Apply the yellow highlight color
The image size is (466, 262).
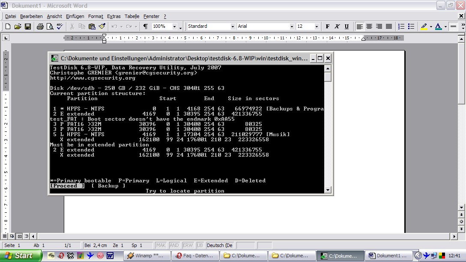[x=424, y=27]
